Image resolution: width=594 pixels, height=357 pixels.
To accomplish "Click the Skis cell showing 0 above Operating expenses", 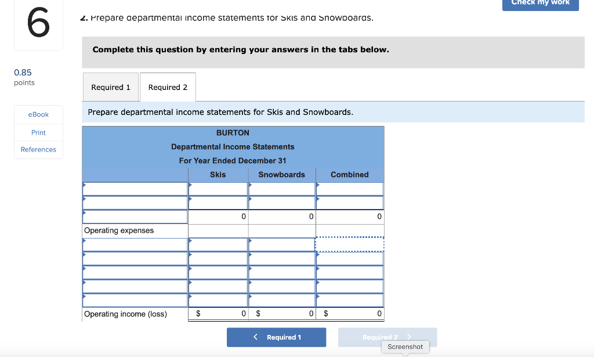I will 218,216.
